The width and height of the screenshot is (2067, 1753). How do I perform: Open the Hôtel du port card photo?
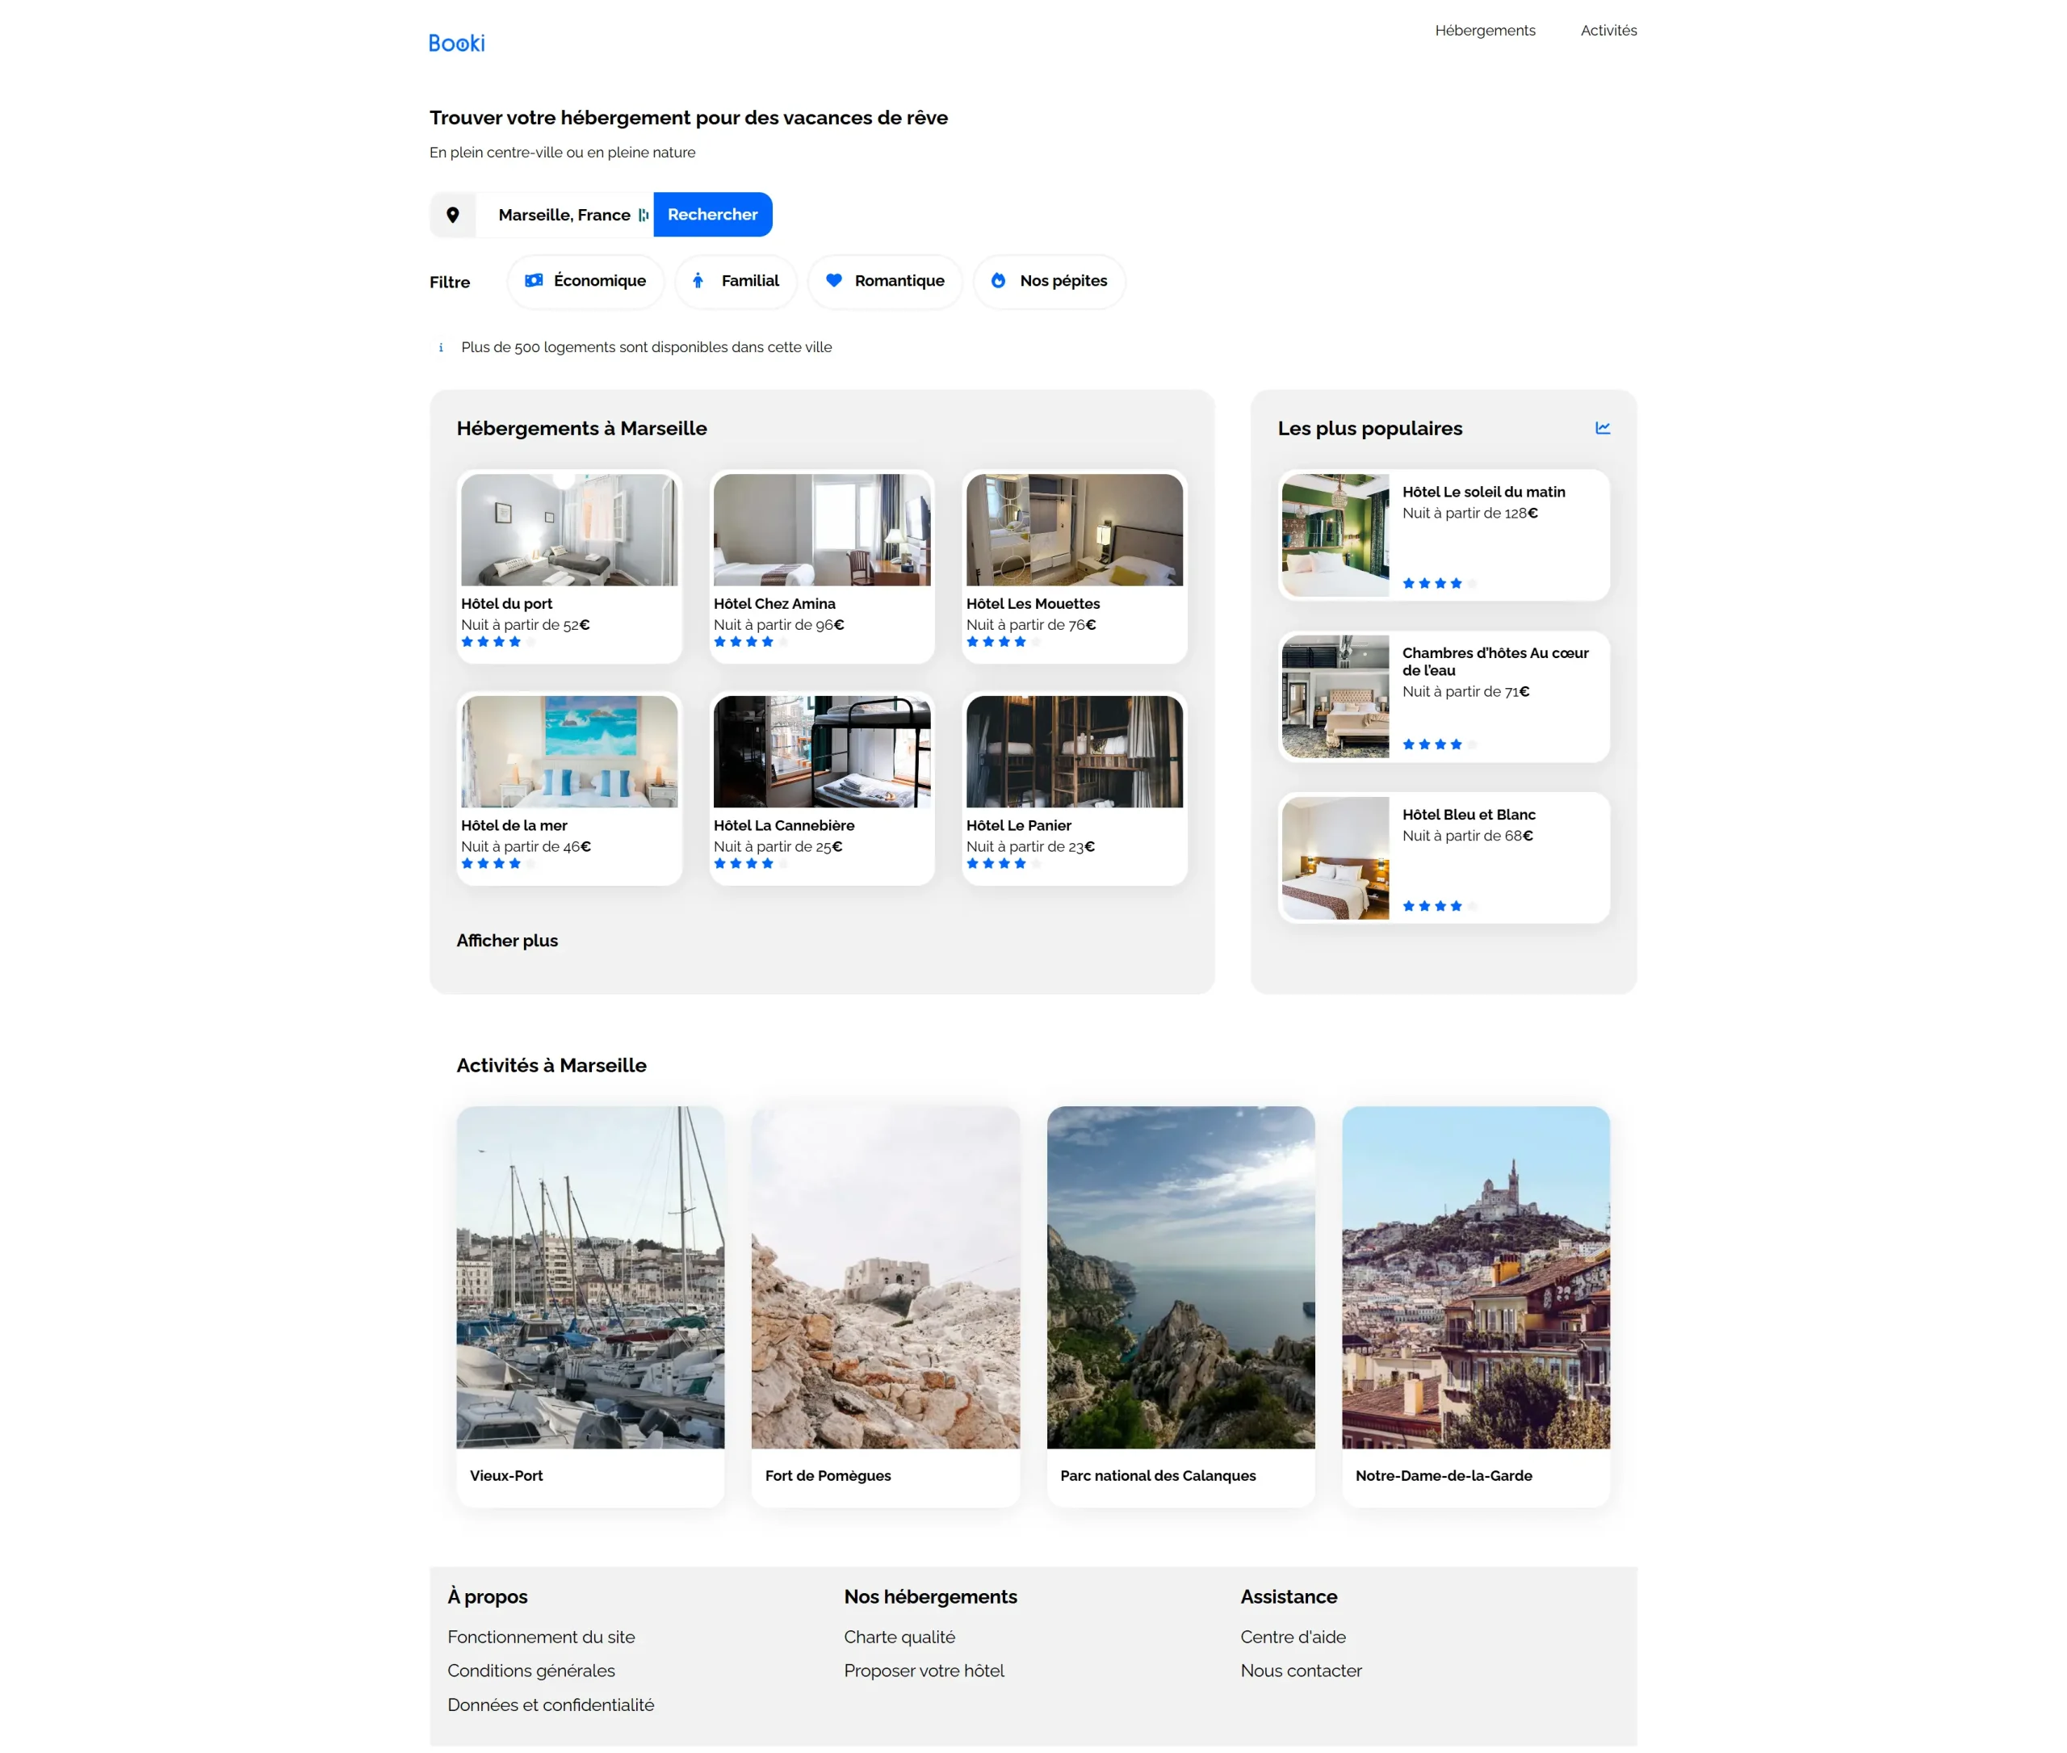point(568,530)
